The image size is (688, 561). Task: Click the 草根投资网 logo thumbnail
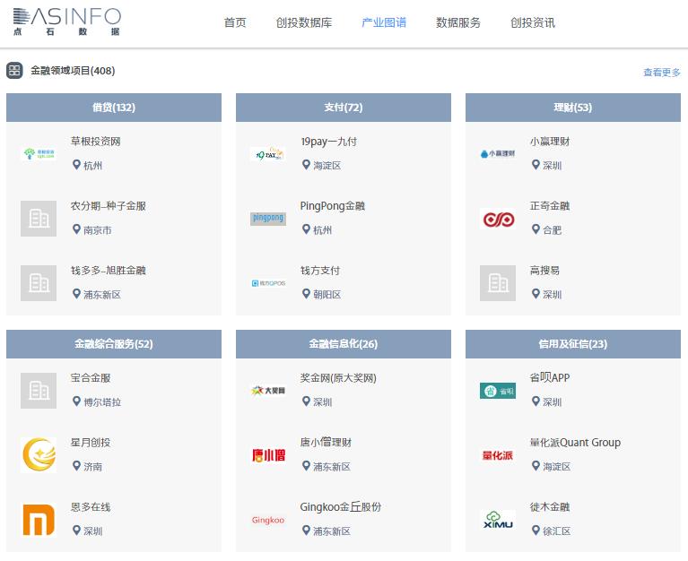39,153
